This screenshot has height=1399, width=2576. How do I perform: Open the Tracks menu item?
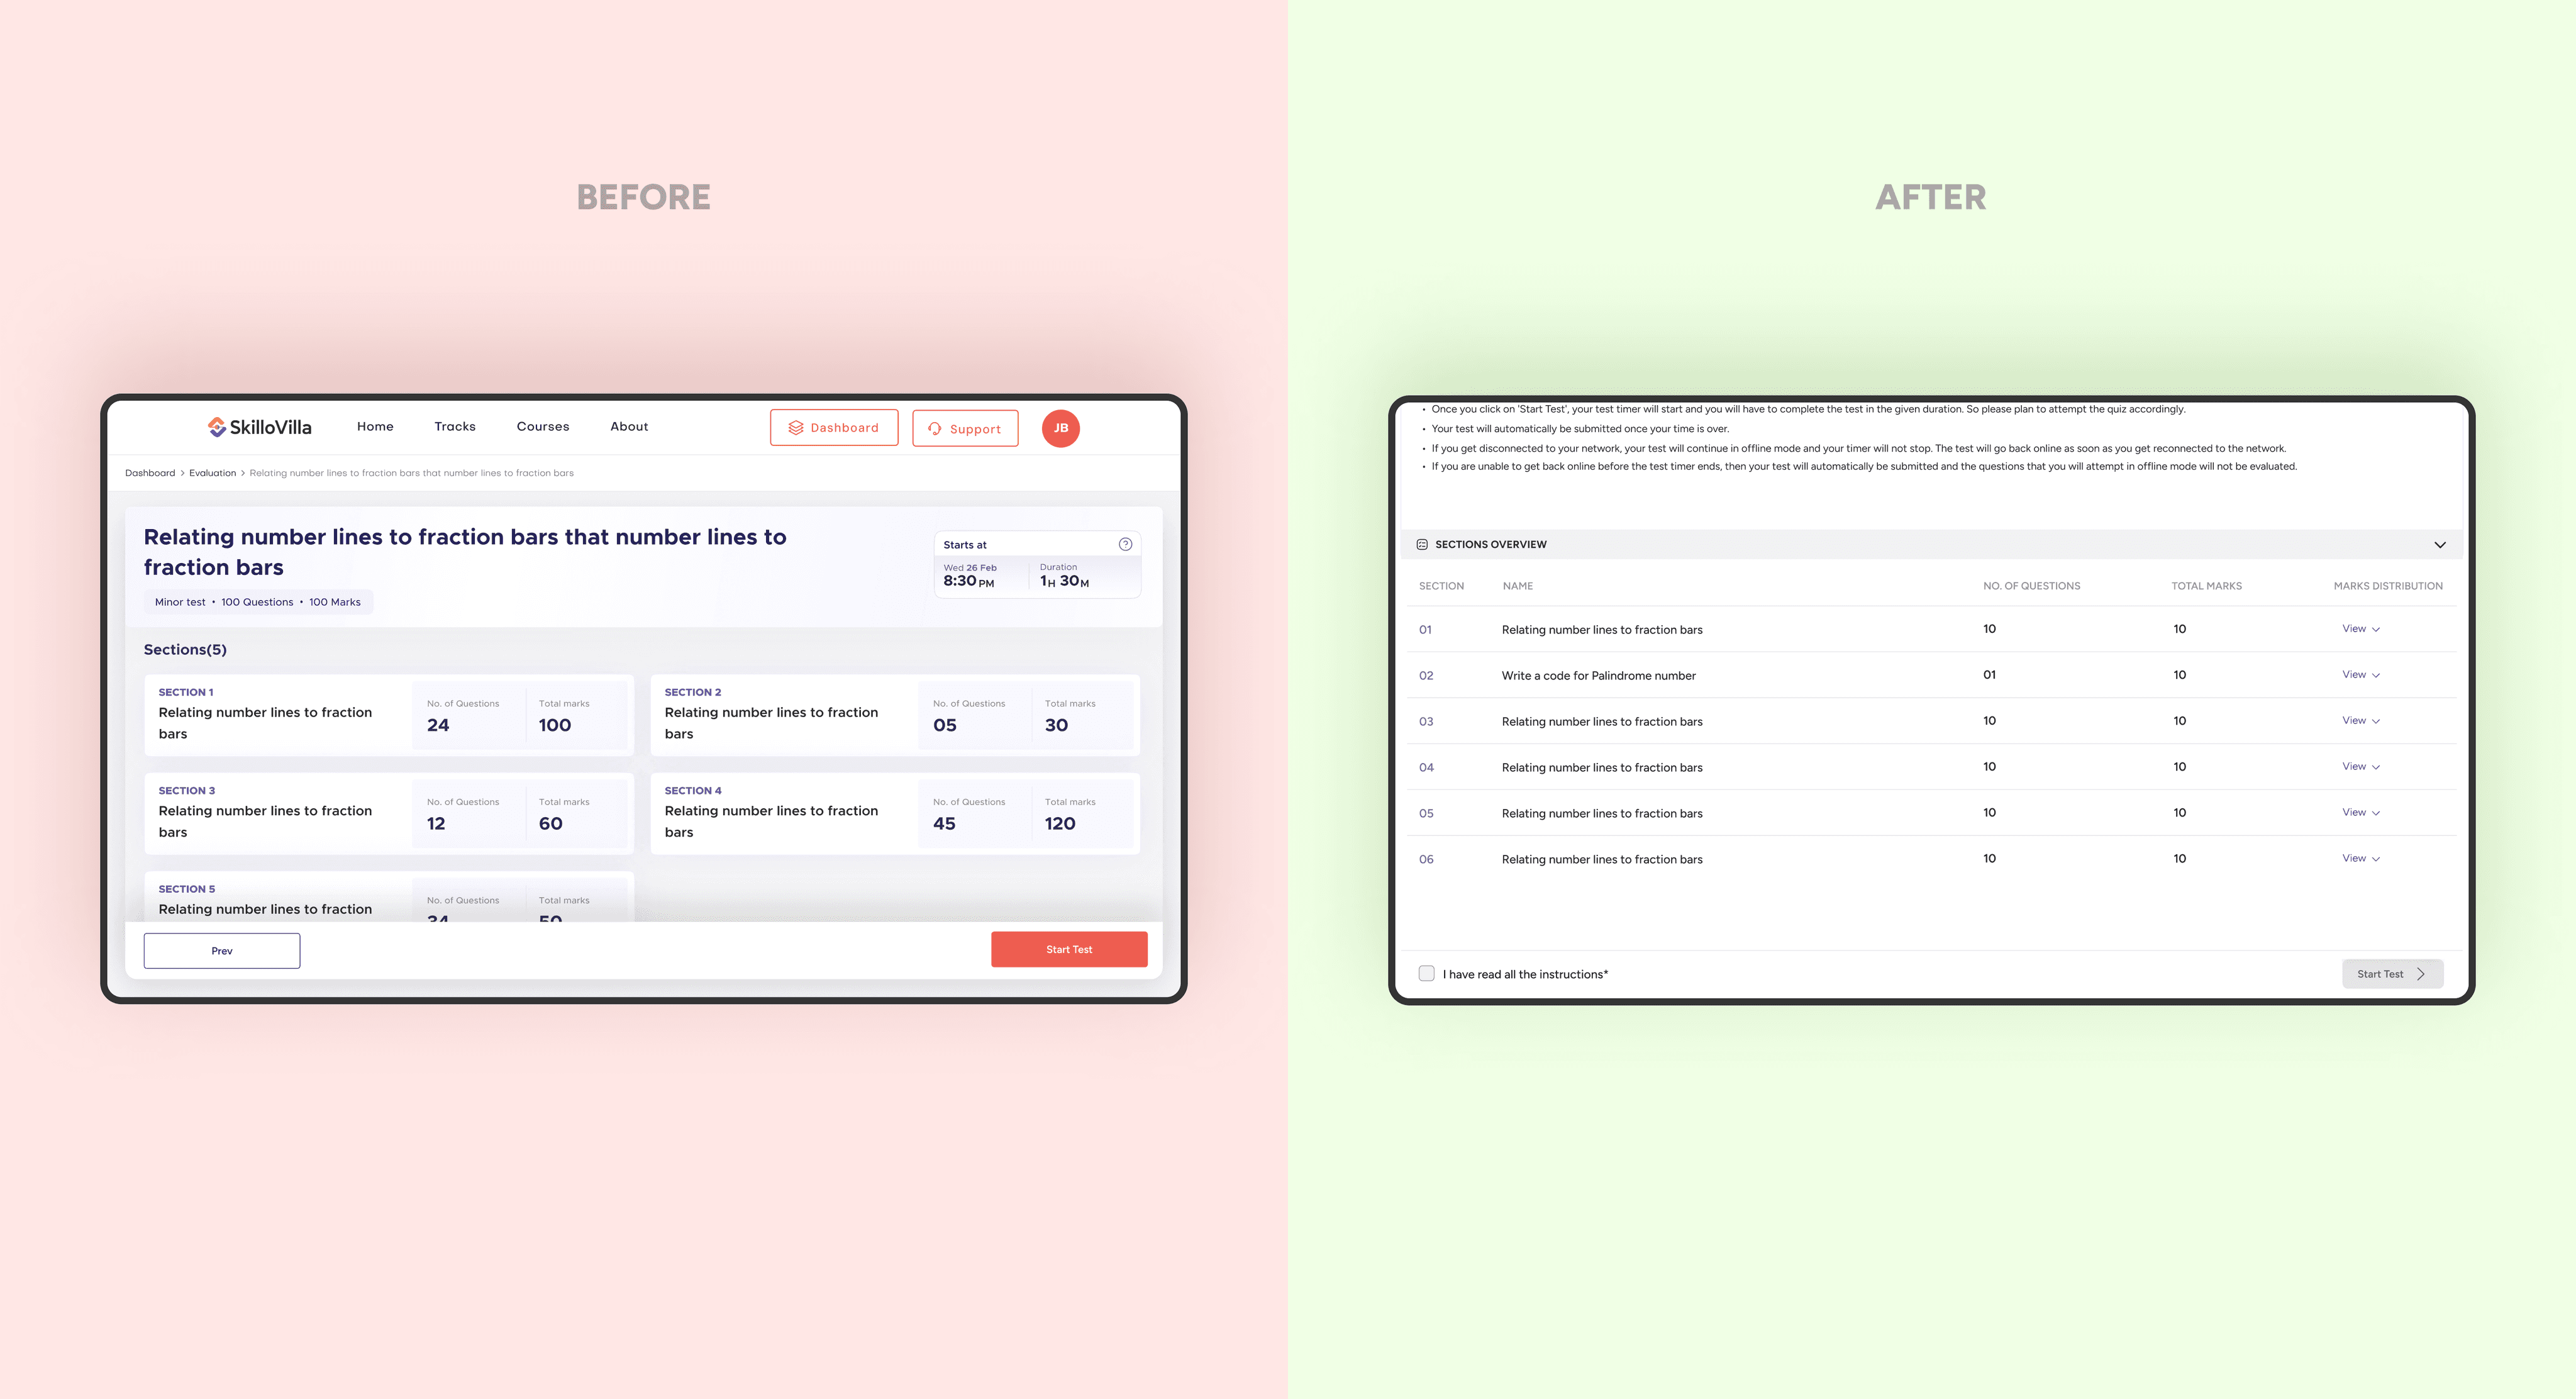455,427
